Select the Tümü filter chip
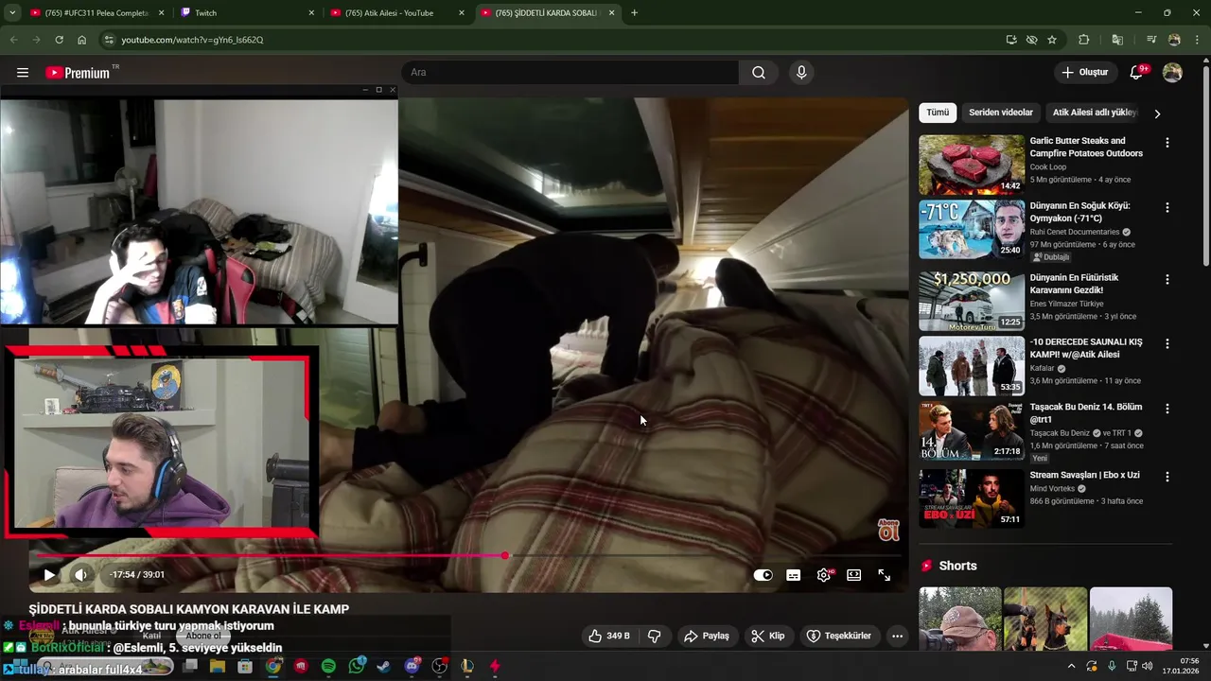1211x681 pixels. (x=938, y=113)
